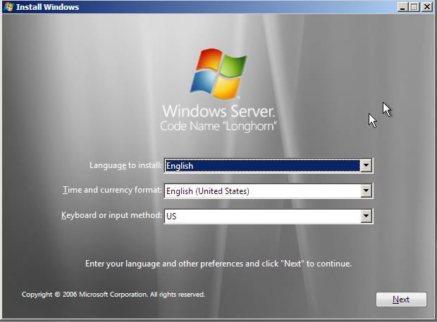Minimize the Install Windows window

coord(402,7)
